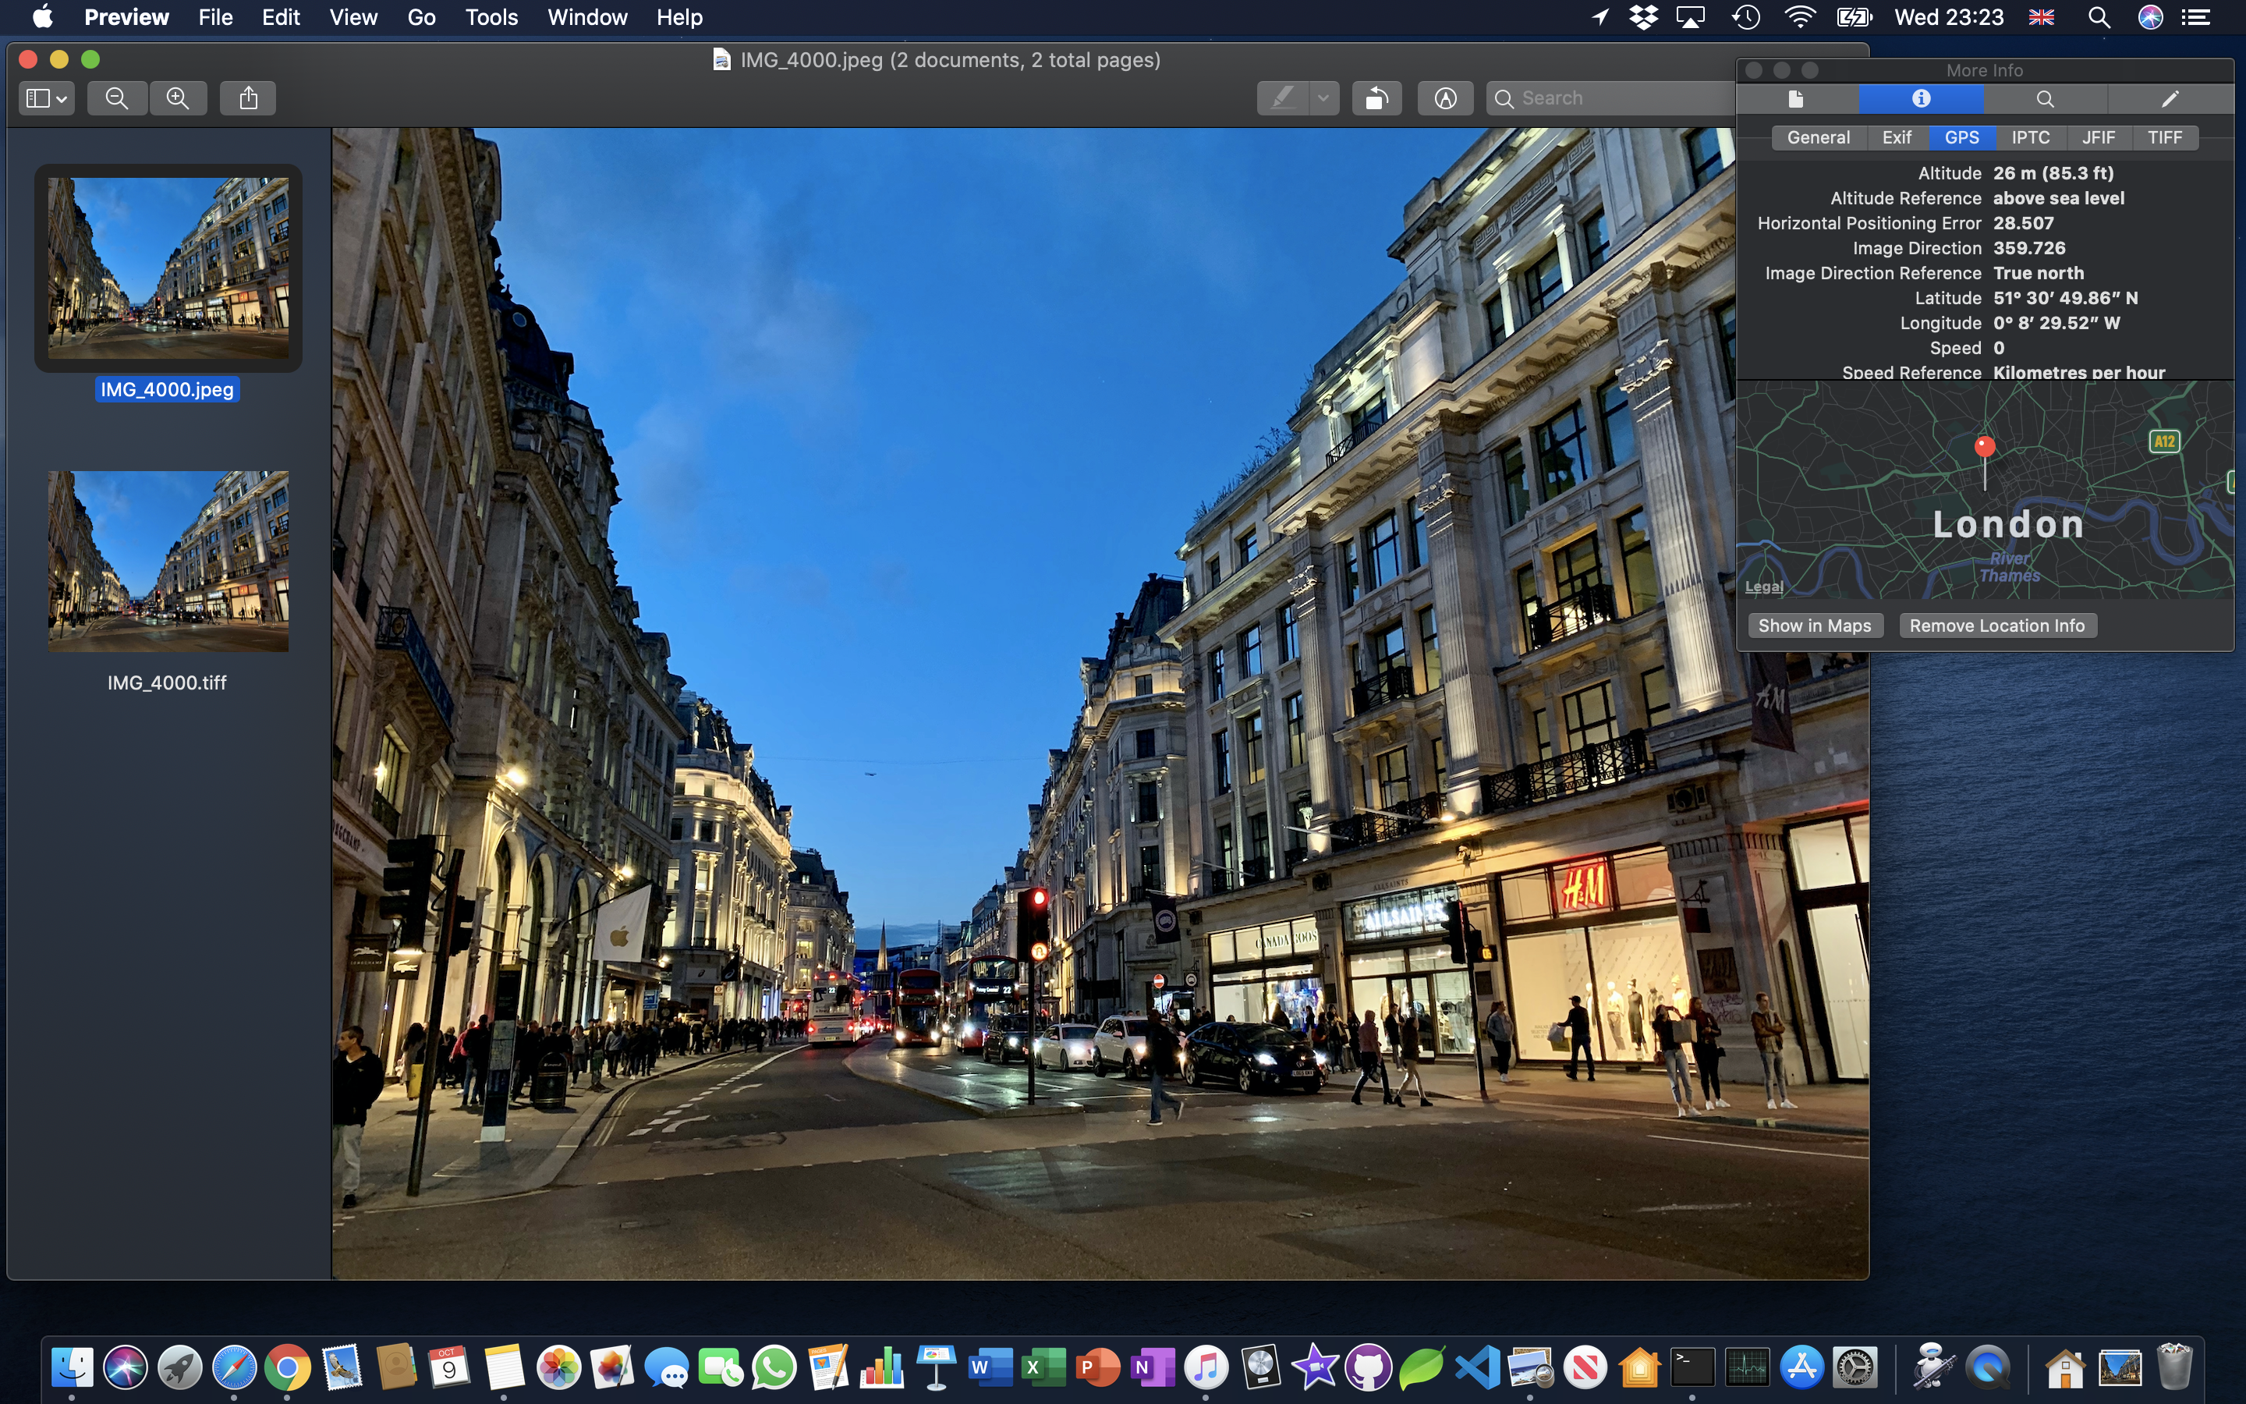Open the Share button in Preview toolbar
This screenshot has width=2246, height=1404.
[248, 98]
